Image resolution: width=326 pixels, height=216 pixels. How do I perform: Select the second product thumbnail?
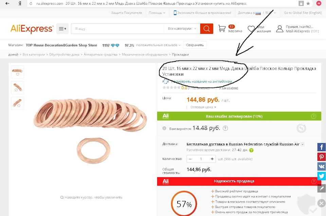tap(17, 88)
